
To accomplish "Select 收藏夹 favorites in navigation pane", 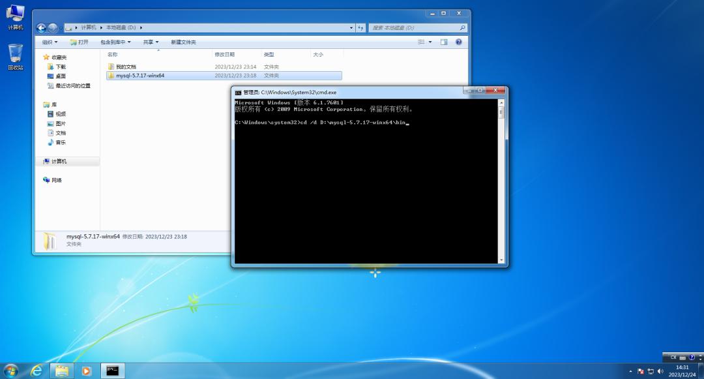I will coord(55,57).
